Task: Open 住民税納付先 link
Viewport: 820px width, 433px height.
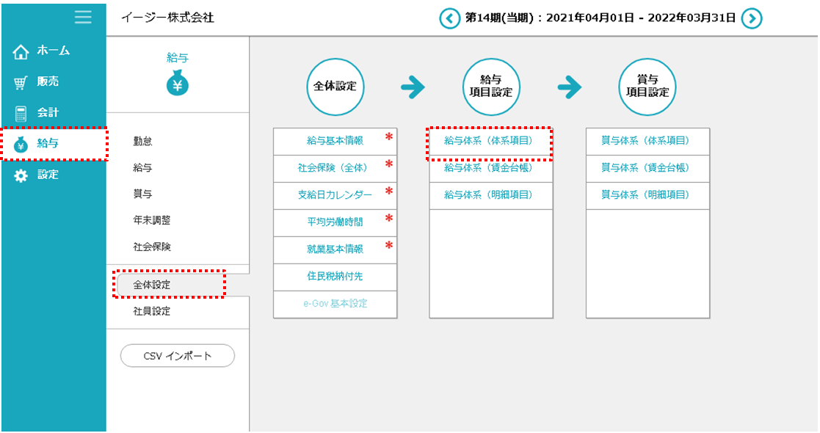Action: 335,276
